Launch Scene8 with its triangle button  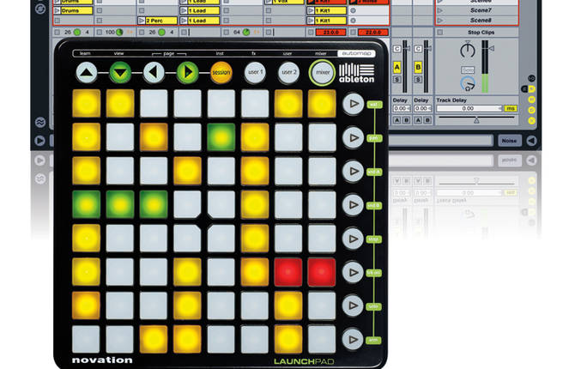440,21
